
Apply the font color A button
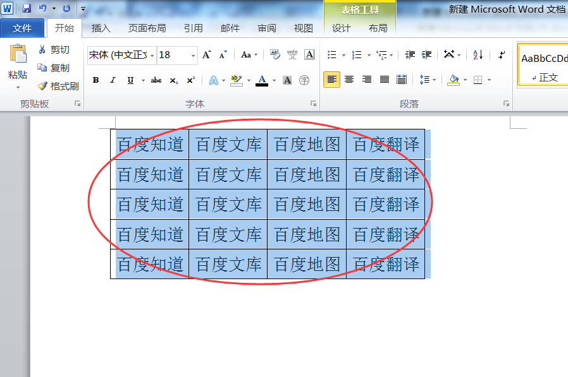point(262,80)
